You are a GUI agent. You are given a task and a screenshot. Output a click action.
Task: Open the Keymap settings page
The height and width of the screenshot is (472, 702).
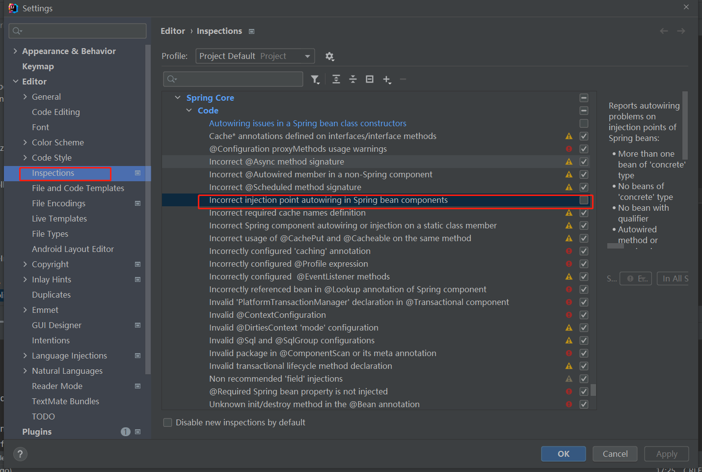[38, 66]
